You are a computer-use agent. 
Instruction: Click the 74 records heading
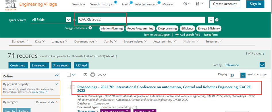23,55
